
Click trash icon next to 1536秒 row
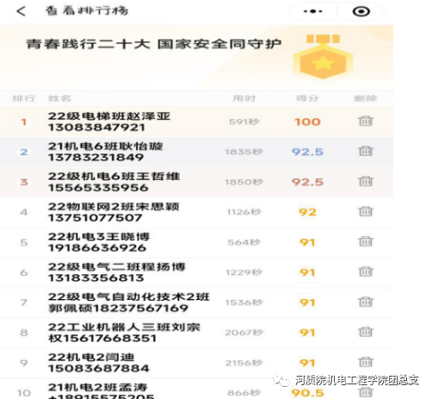tap(366, 302)
